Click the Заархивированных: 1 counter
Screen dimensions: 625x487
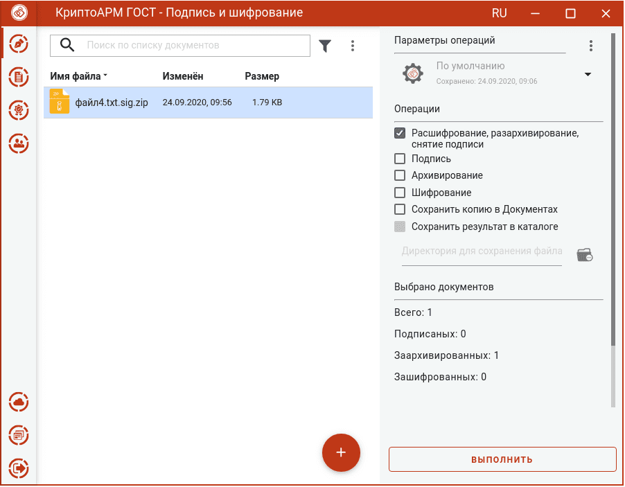(446, 355)
